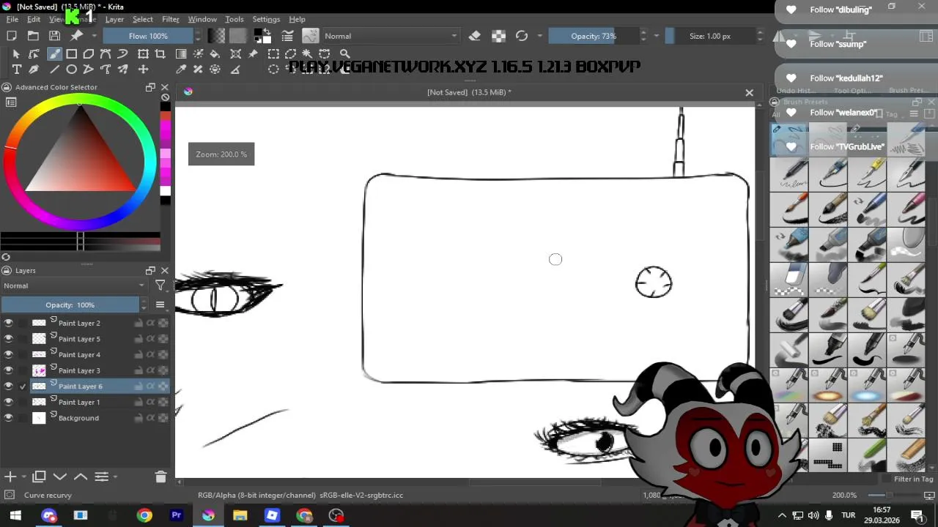Adjust the brush Opacity 73% slider
This screenshot has height=527, width=938.
click(594, 36)
